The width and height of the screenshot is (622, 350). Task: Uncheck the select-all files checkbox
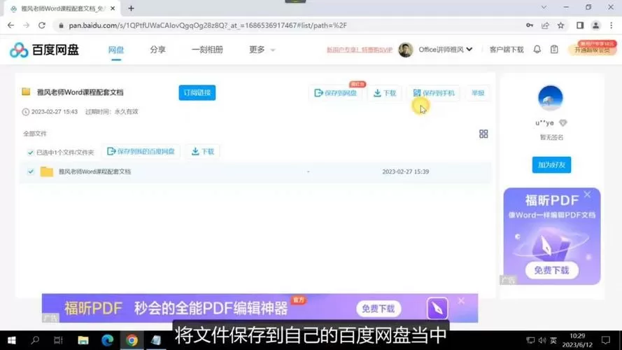(31, 153)
